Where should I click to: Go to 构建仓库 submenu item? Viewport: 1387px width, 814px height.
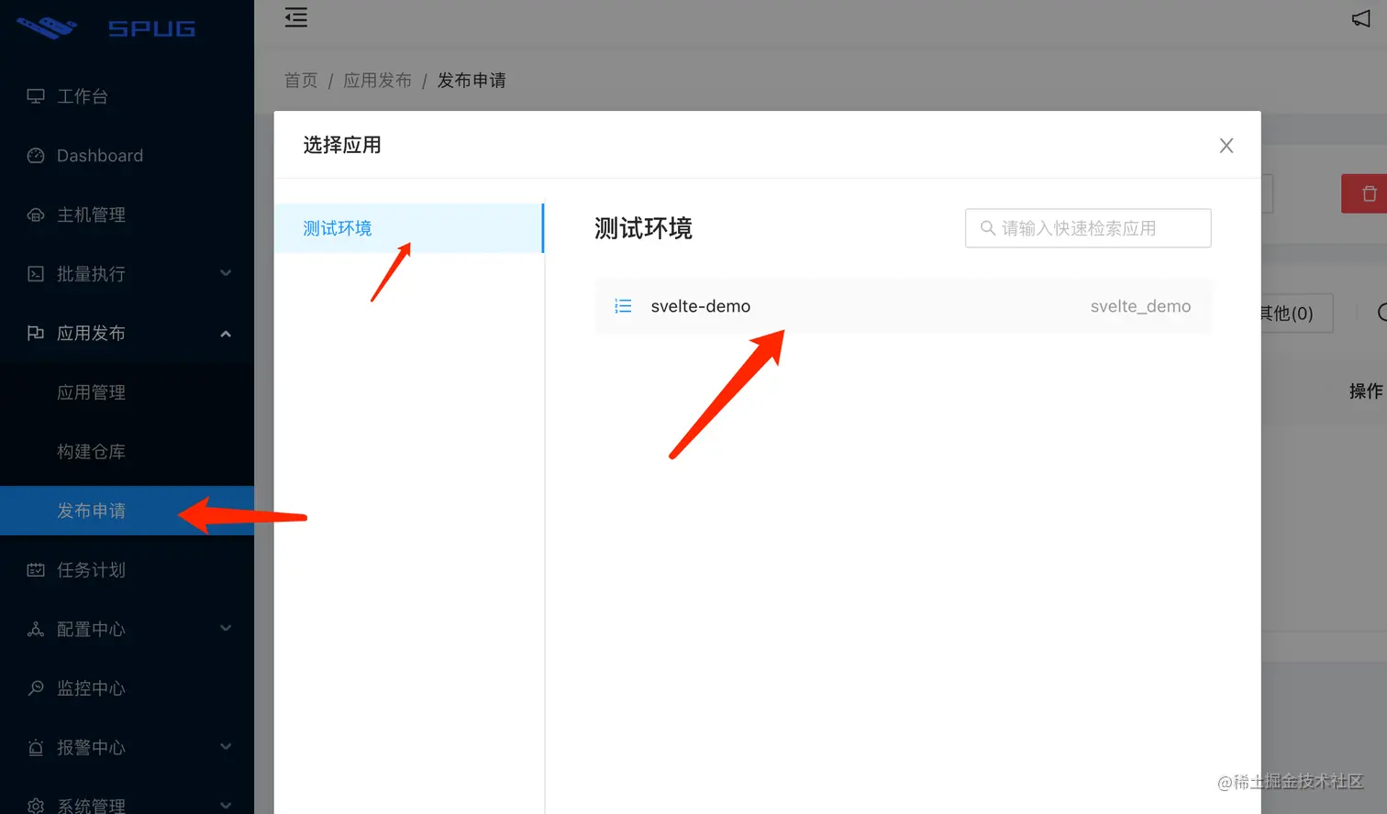(127, 451)
